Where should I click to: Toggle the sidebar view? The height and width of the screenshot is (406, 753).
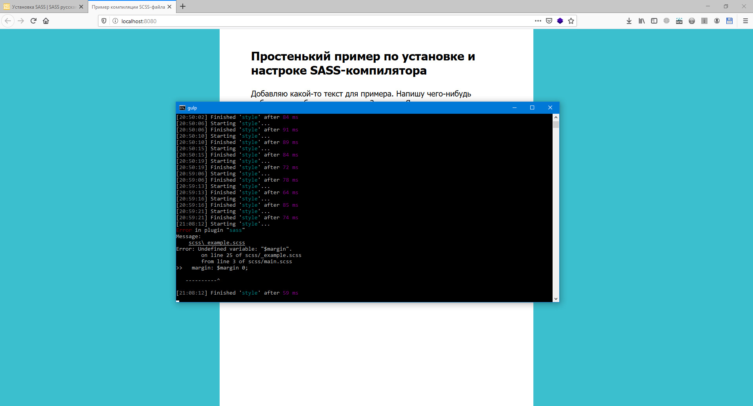tap(654, 21)
